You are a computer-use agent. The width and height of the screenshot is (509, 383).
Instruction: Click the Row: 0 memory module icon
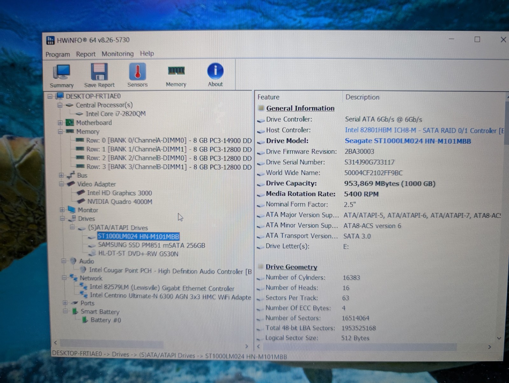point(80,140)
